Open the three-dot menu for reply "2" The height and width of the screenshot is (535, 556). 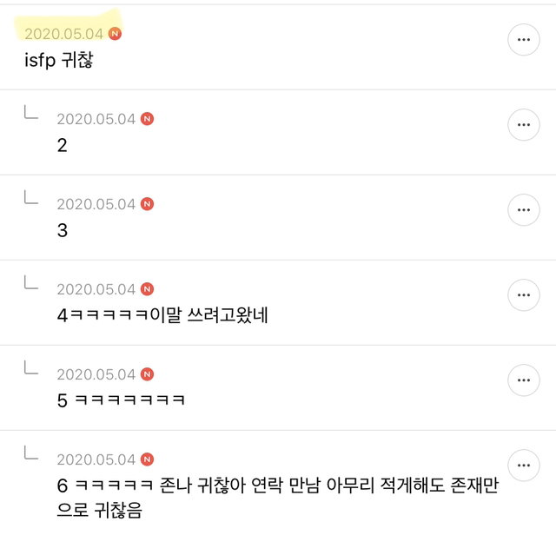click(x=523, y=125)
